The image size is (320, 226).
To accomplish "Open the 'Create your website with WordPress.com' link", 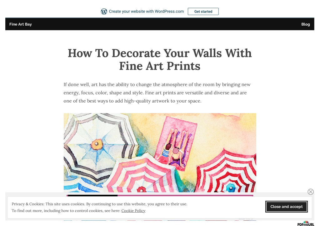I will [x=146, y=12].
